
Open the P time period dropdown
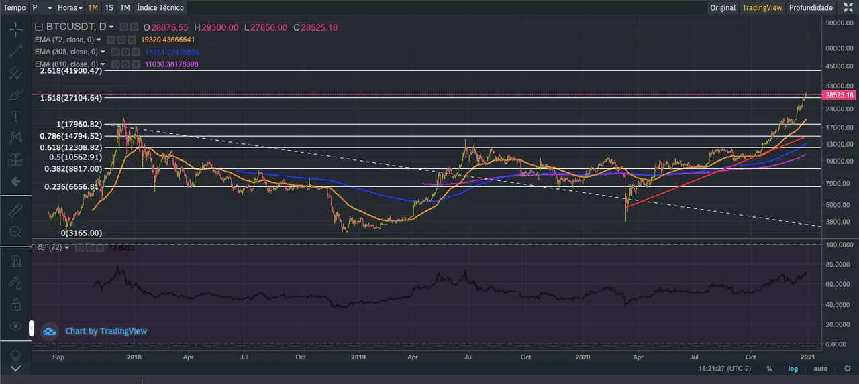[x=42, y=7]
